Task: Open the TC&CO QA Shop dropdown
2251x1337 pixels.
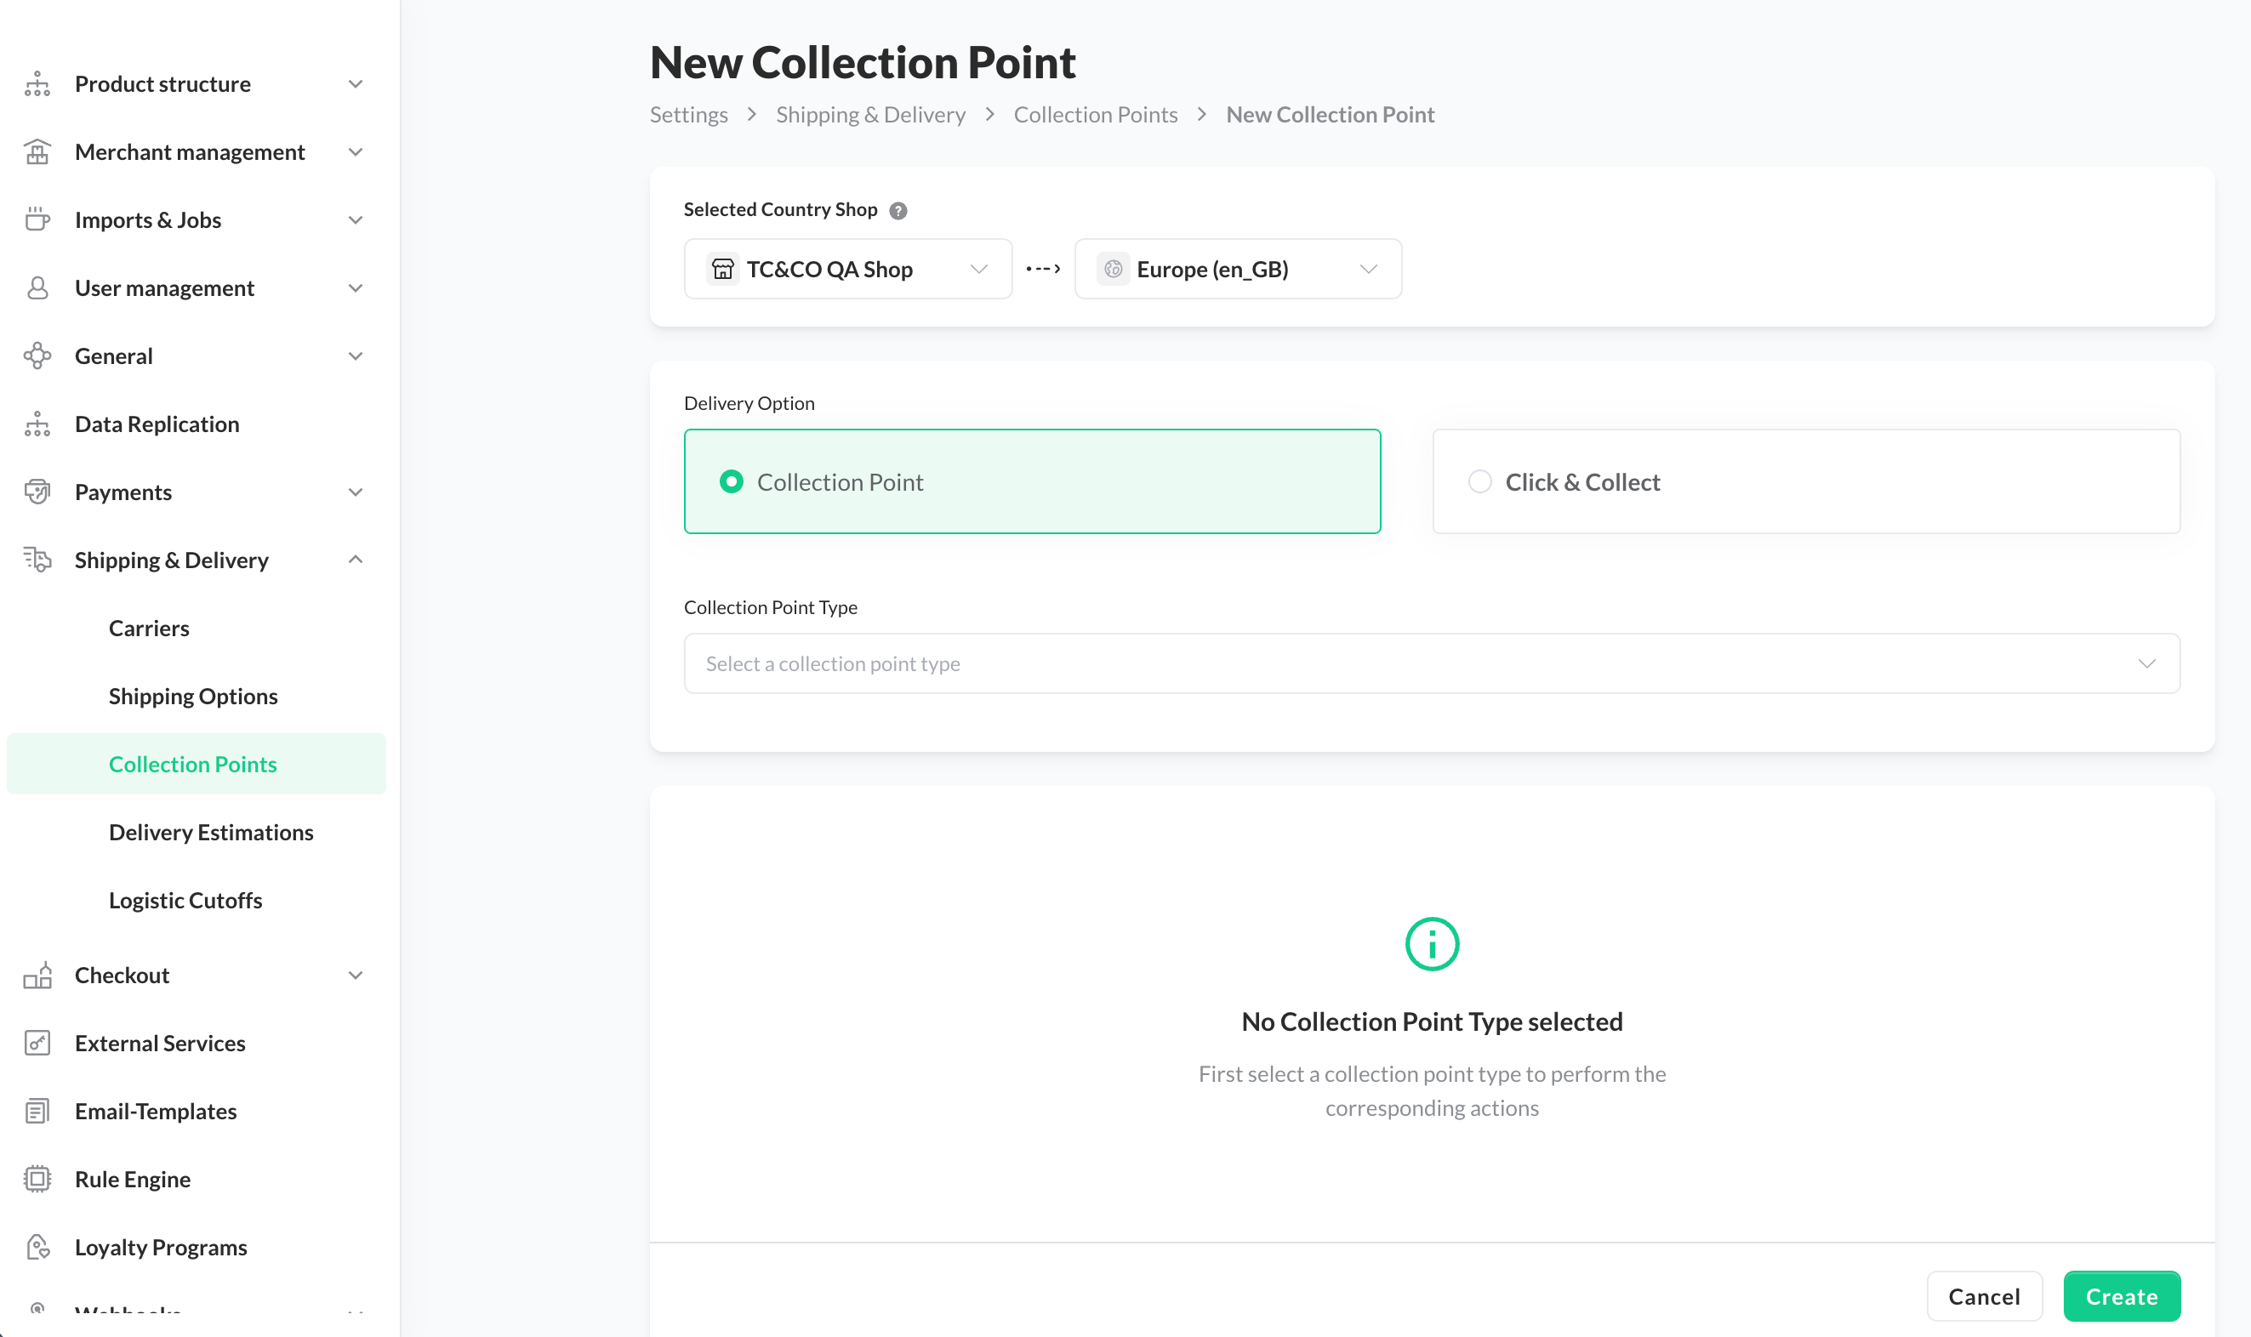Action: click(847, 270)
